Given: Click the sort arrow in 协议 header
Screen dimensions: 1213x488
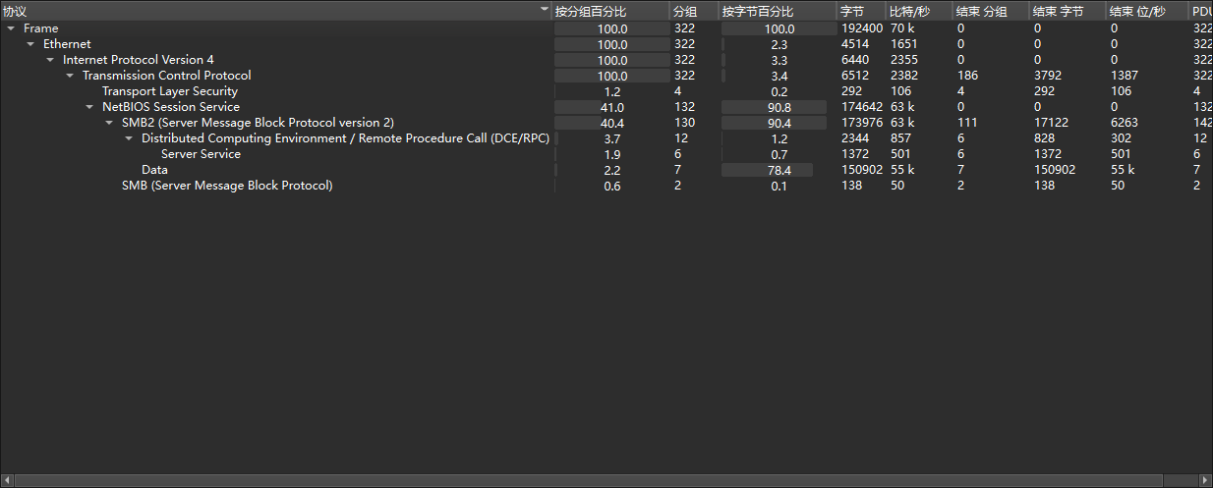Looking at the screenshot, I should tap(545, 10).
